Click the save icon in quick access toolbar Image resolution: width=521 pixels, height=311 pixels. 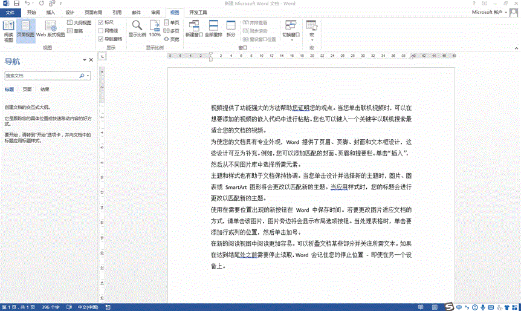[x=16, y=4]
